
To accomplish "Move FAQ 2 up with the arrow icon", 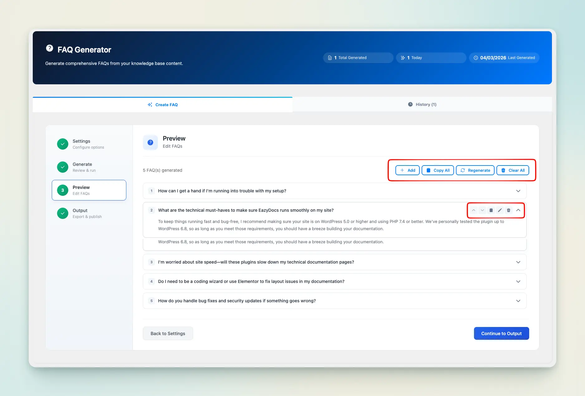I will [x=473, y=210].
